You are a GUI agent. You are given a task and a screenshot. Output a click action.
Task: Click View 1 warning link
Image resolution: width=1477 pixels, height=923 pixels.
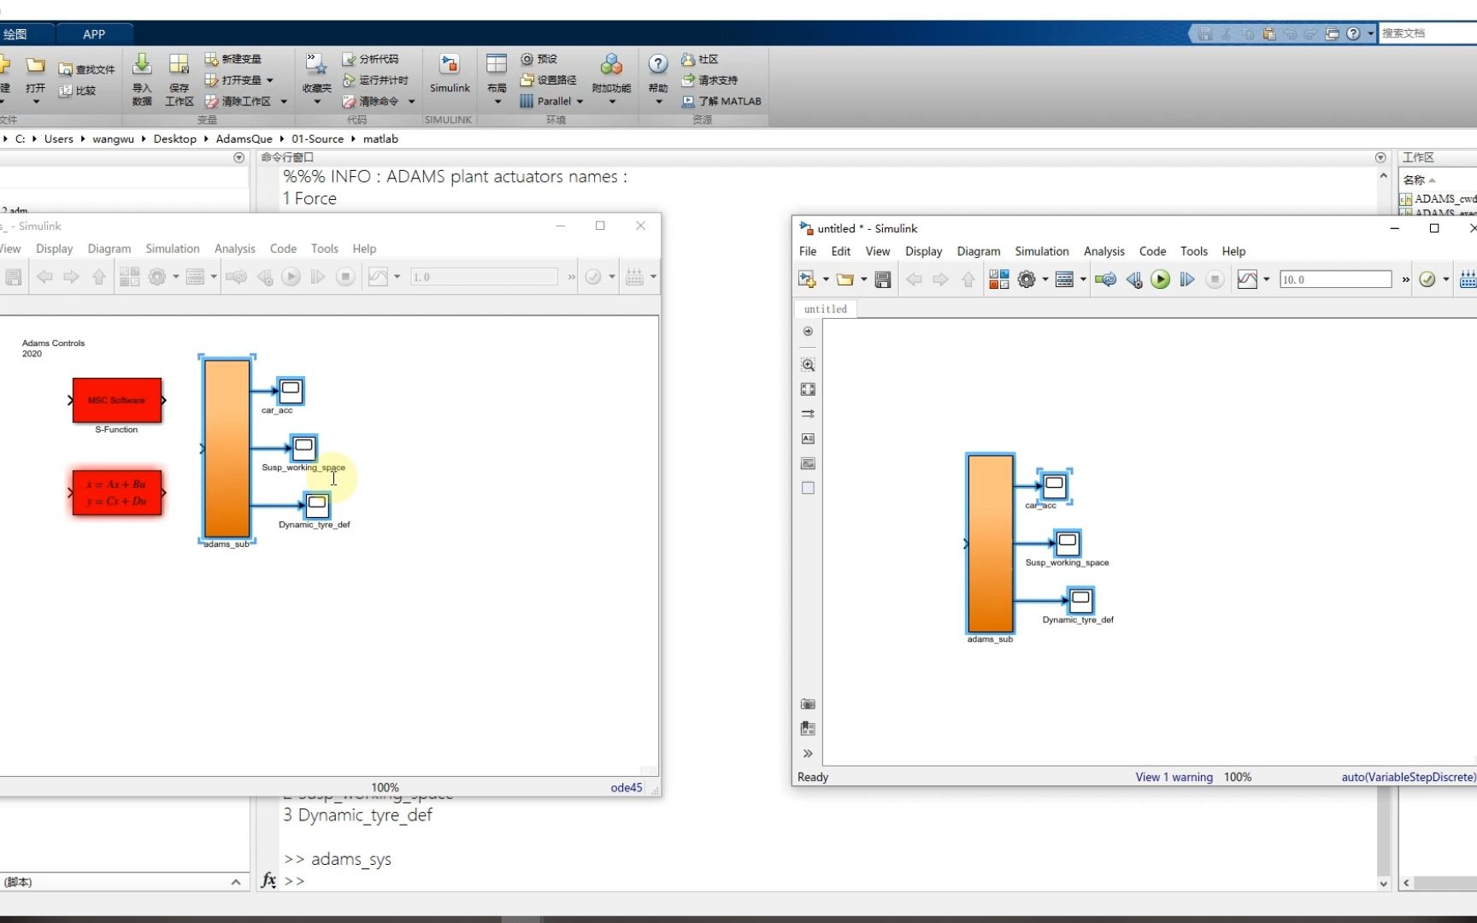pyautogui.click(x=1174, y=777)
